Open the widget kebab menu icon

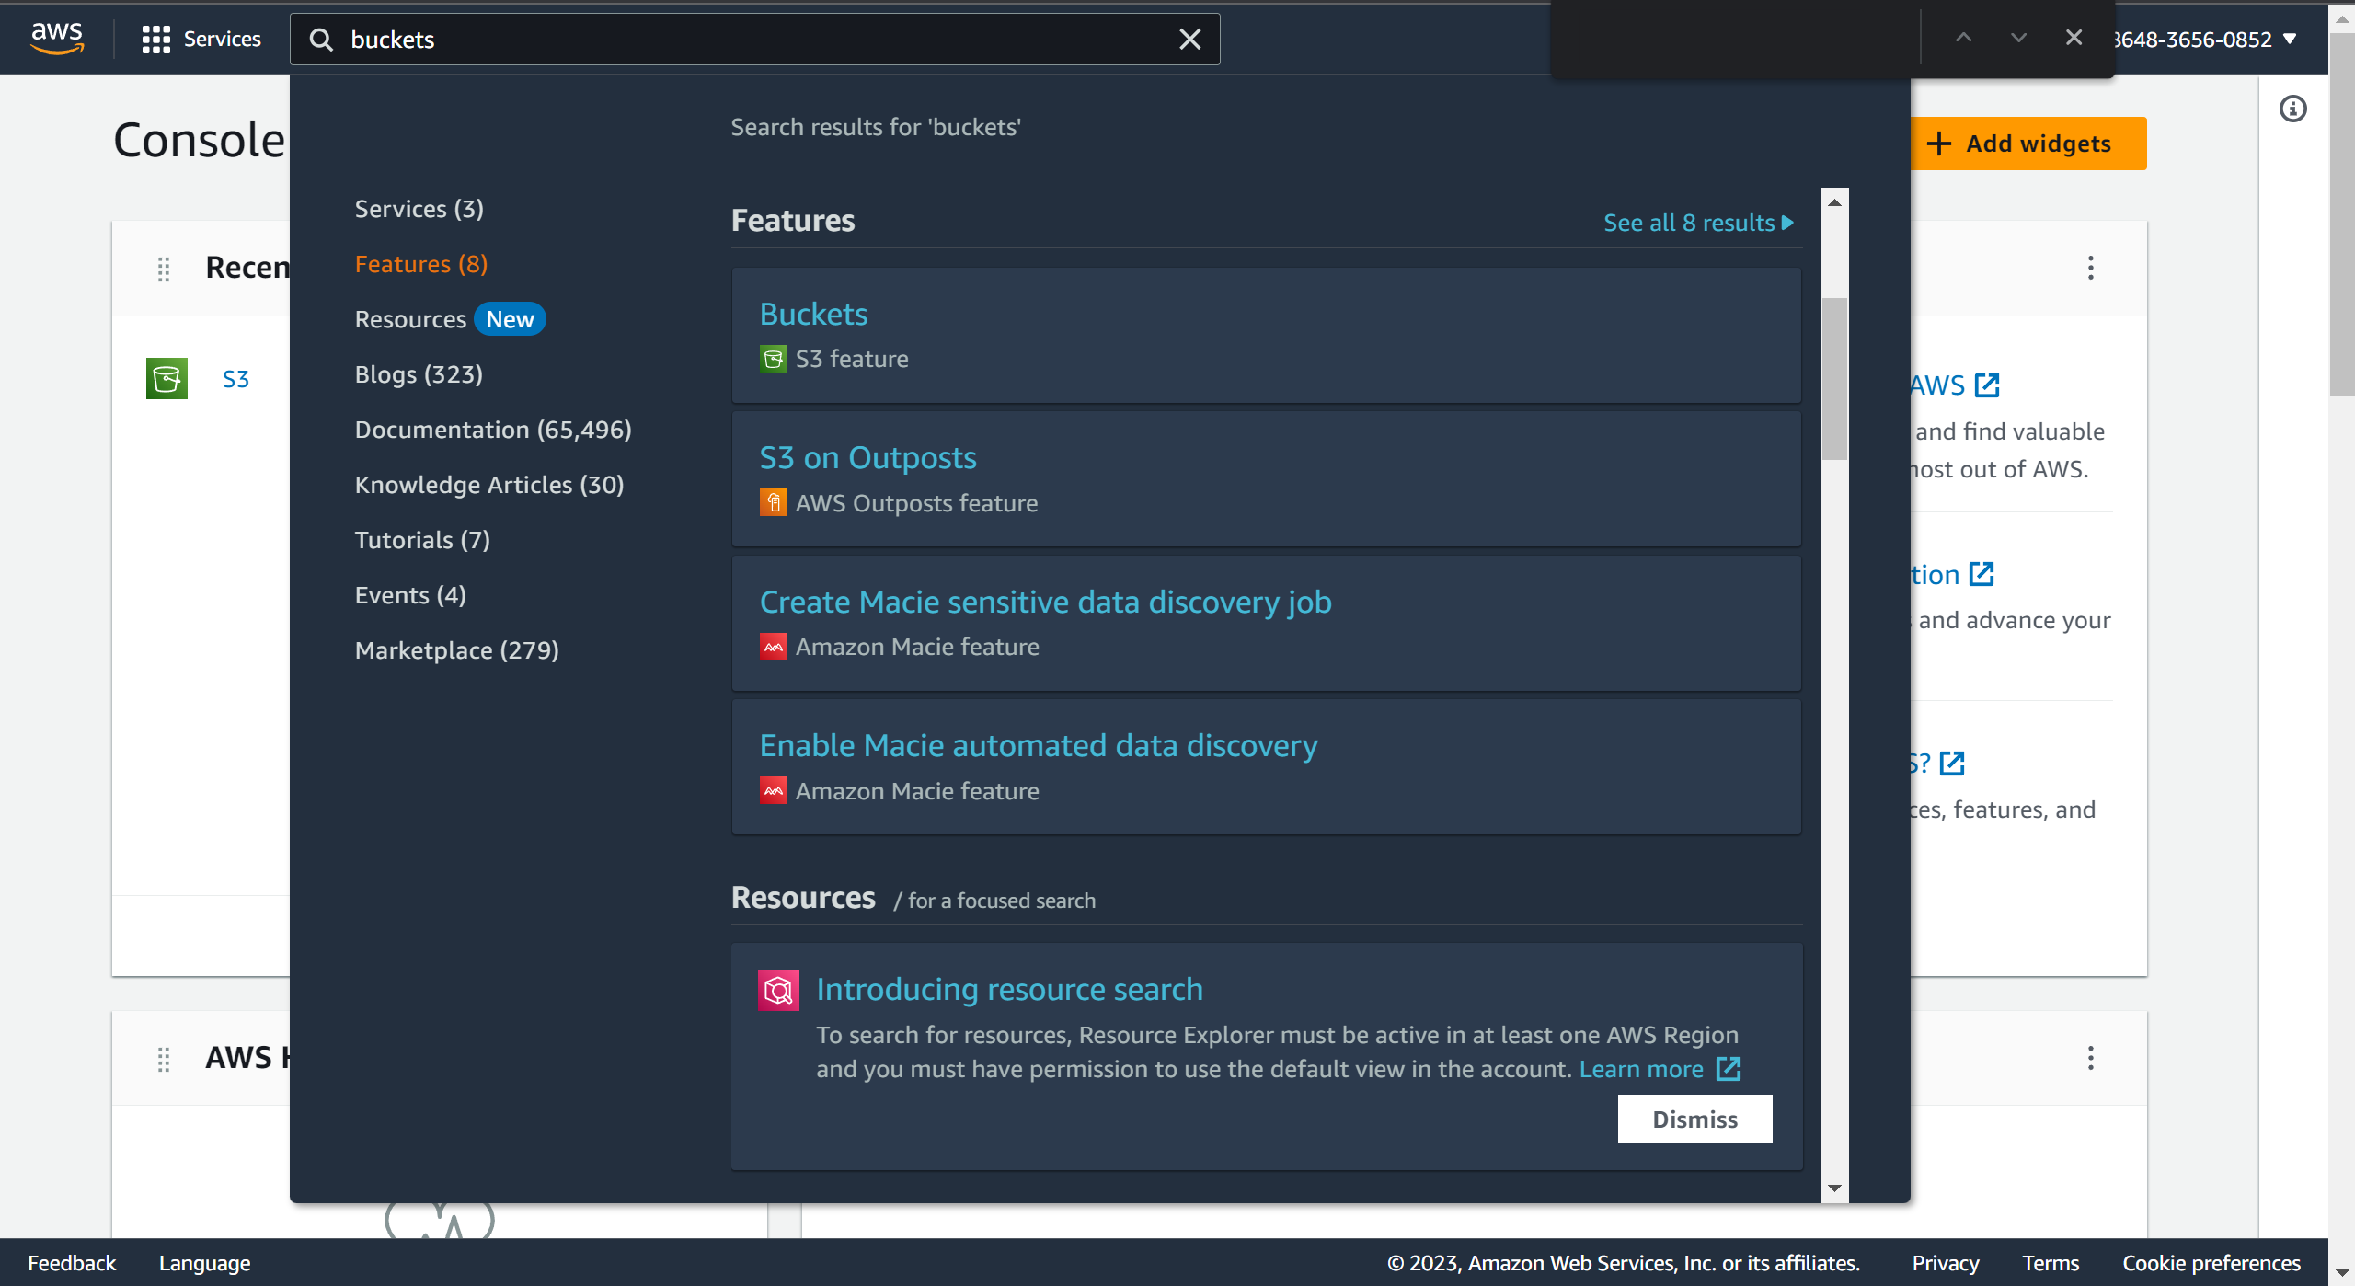2090,267
